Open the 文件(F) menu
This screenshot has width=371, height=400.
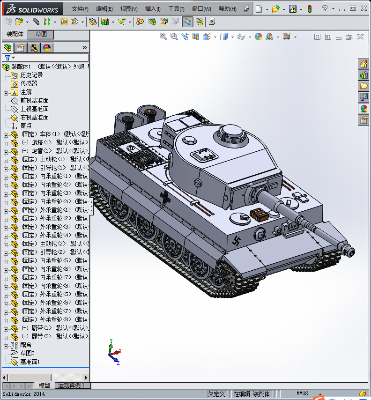tap(80, 9)
